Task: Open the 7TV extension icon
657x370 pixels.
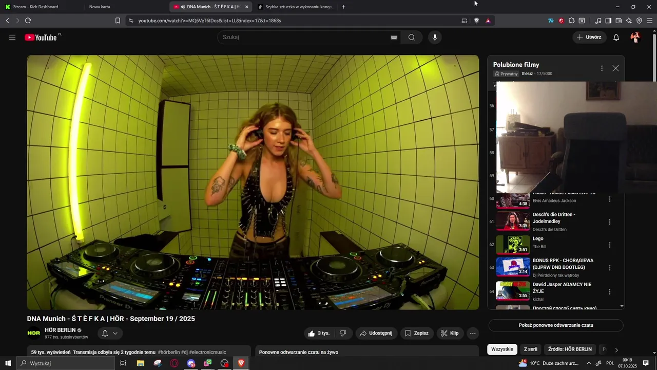Action: click(x=551, y=21)
